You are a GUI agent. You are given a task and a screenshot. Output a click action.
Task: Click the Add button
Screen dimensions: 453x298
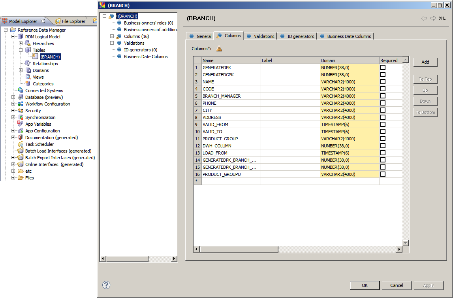coord(425,62)
